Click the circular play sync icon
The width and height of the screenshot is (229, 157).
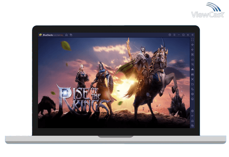192,64
